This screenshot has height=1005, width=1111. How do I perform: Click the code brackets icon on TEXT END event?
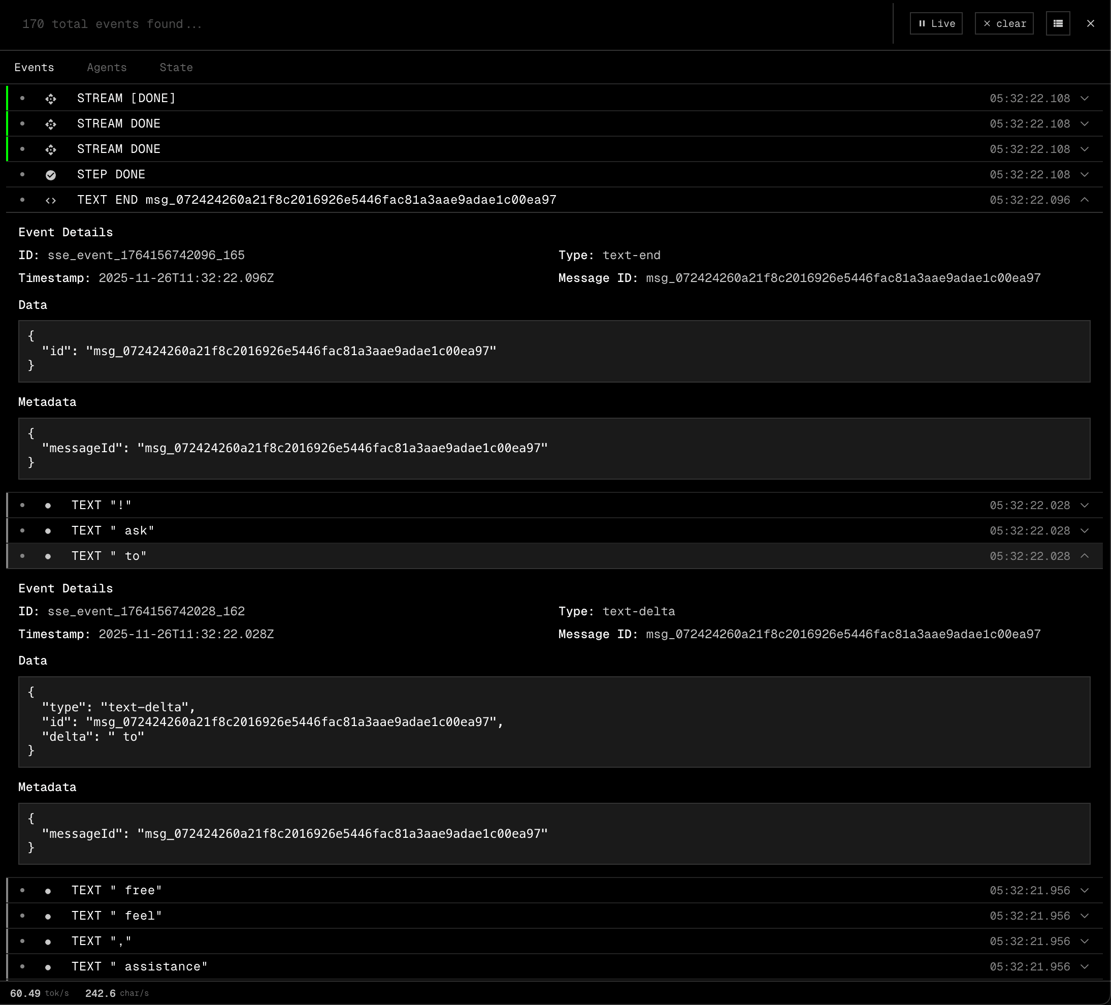(x=51, y=200)
